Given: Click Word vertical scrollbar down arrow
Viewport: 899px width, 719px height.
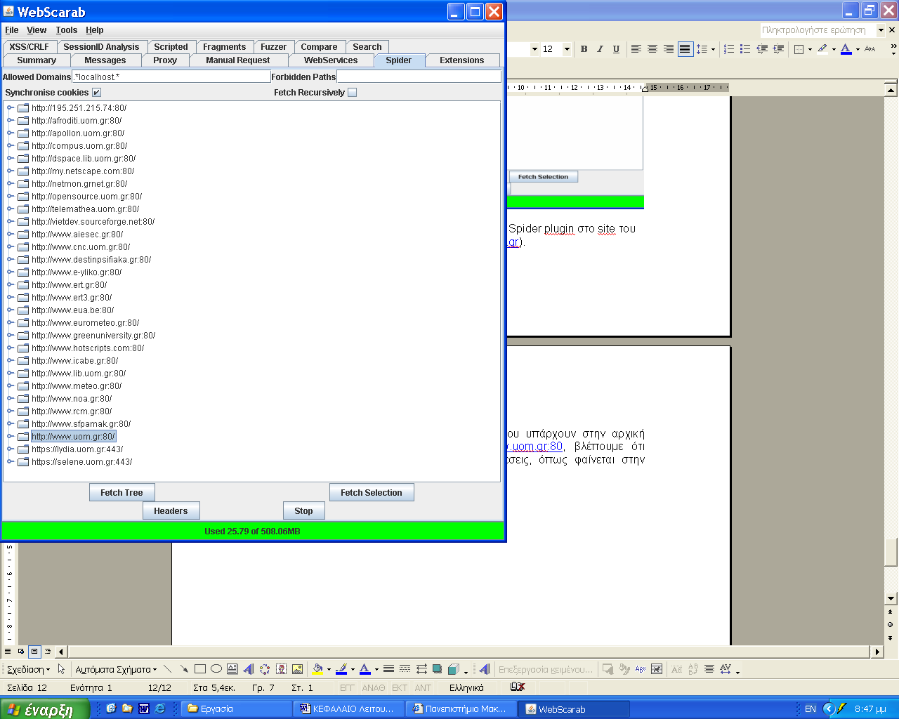Looking at the screenshot, I should click(x=891, y=598).
